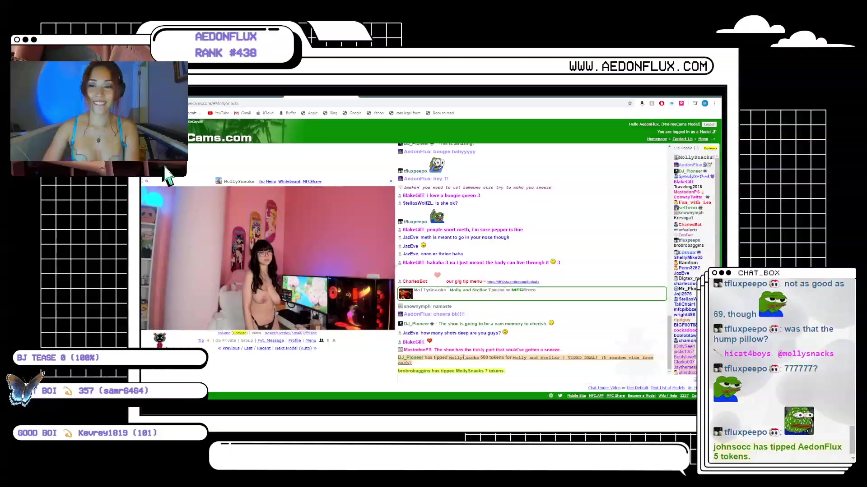Expand the video panel with the right chevrons

(391, 181)
